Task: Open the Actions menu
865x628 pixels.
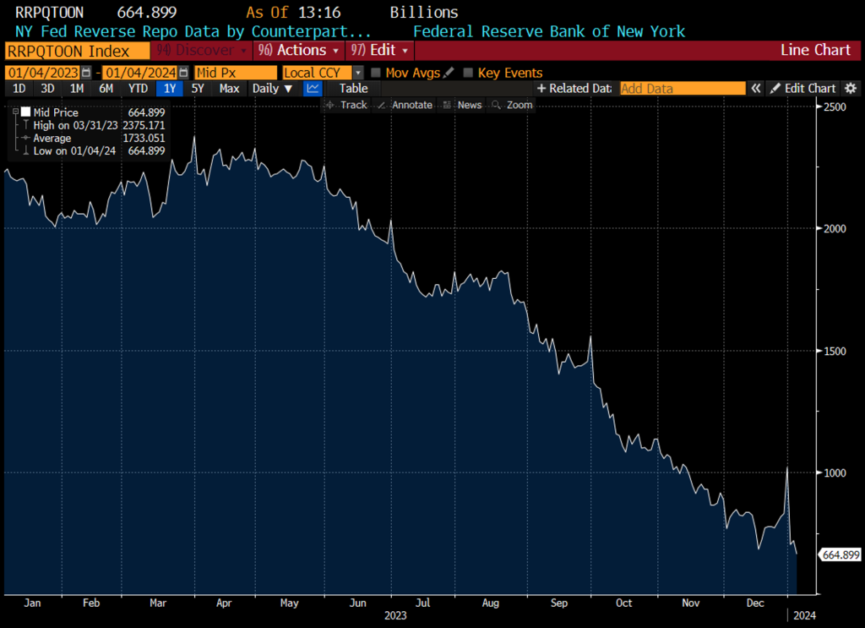Action: 298,51
